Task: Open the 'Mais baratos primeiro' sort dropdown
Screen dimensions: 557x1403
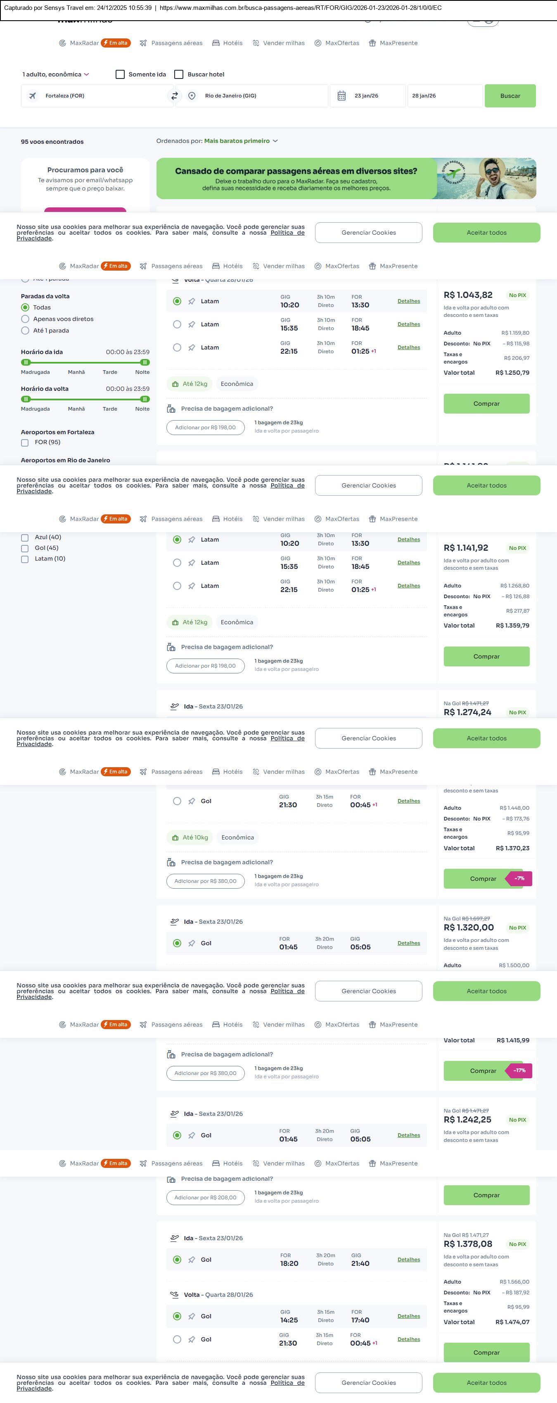Action: [241, 141]
